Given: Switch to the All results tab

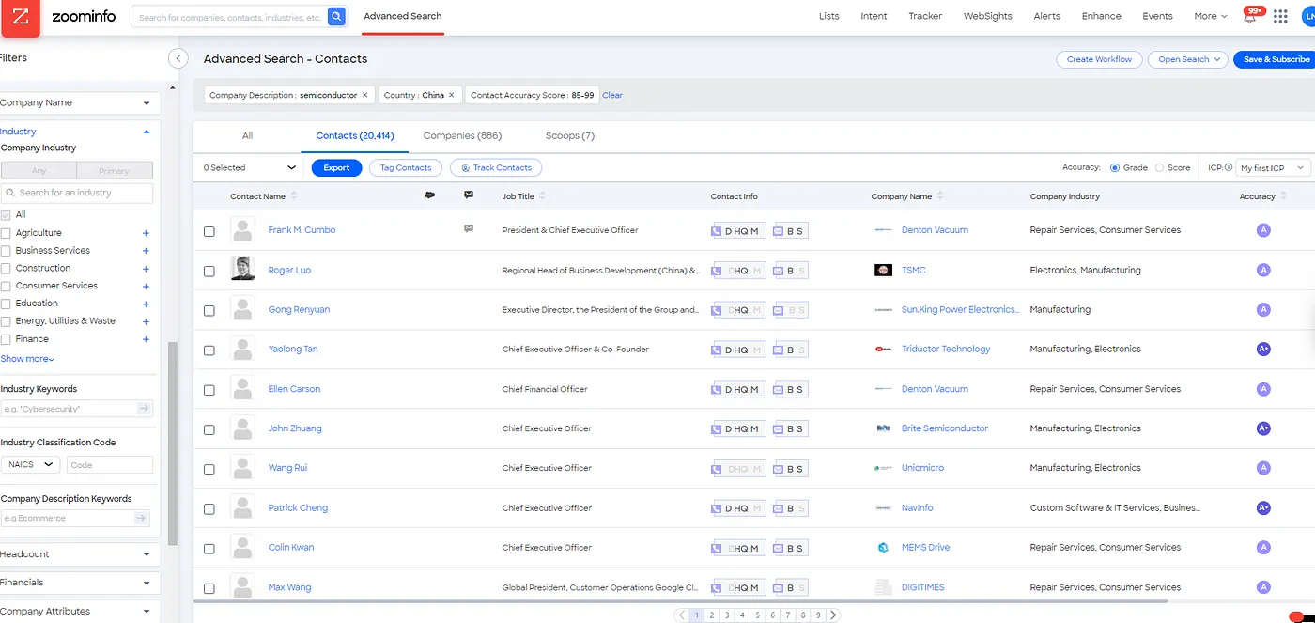Looking at the screenshot, I should pyautogui.click(x=247, y=135).
